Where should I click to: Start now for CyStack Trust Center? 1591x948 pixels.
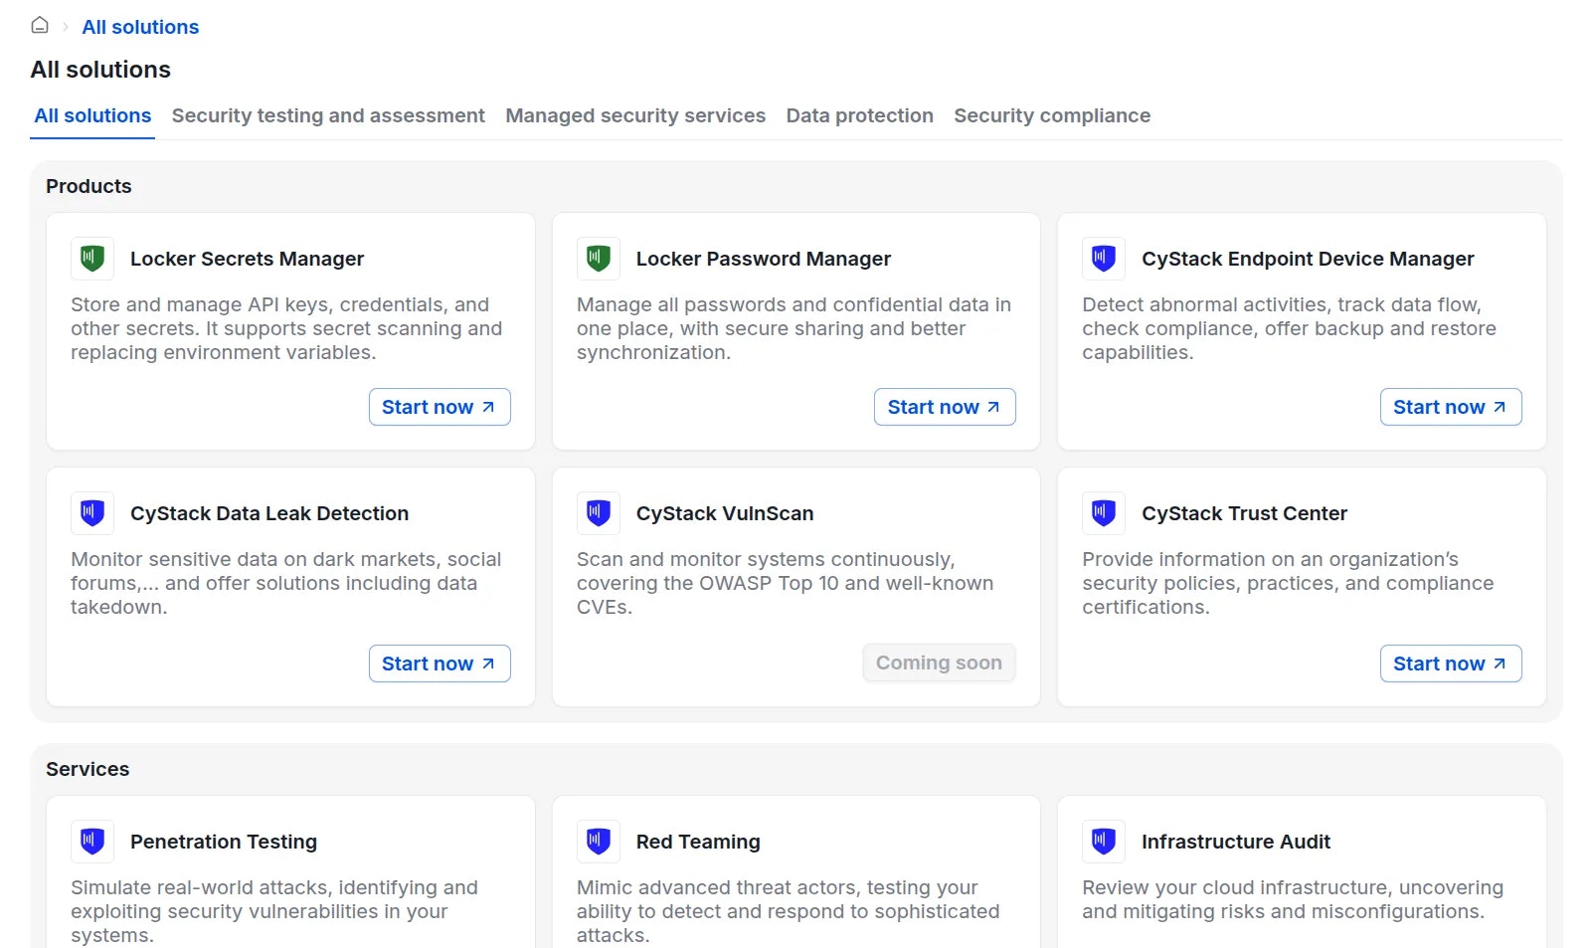click(1451, 664)
